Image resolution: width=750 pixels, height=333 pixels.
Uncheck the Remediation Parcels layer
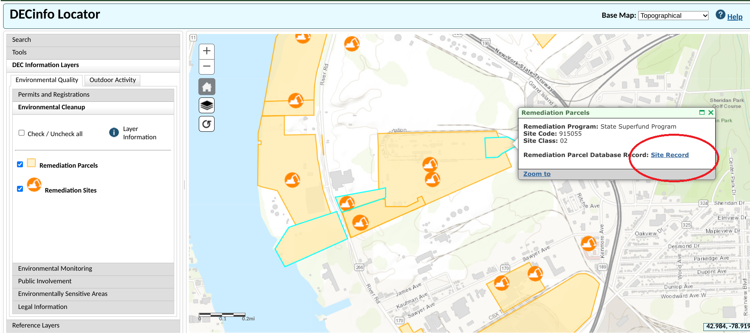(20, 165)
